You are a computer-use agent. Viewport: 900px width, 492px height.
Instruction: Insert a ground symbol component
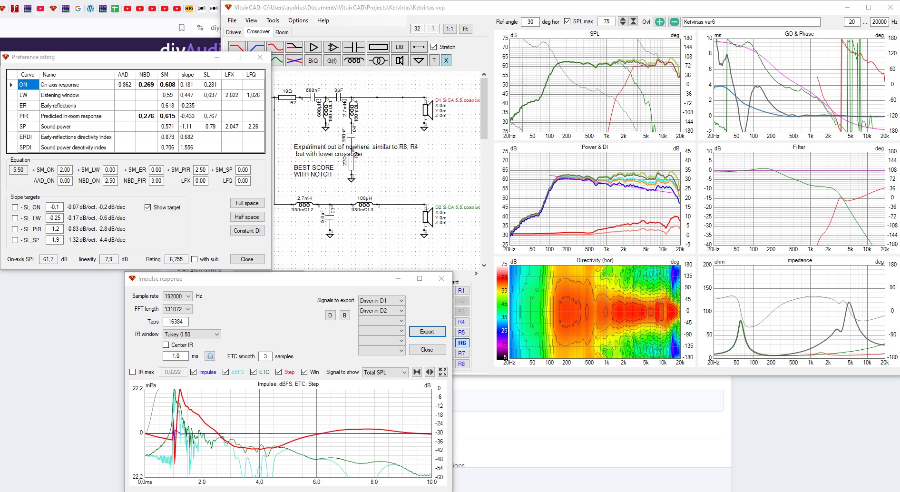tap(419, 60)
